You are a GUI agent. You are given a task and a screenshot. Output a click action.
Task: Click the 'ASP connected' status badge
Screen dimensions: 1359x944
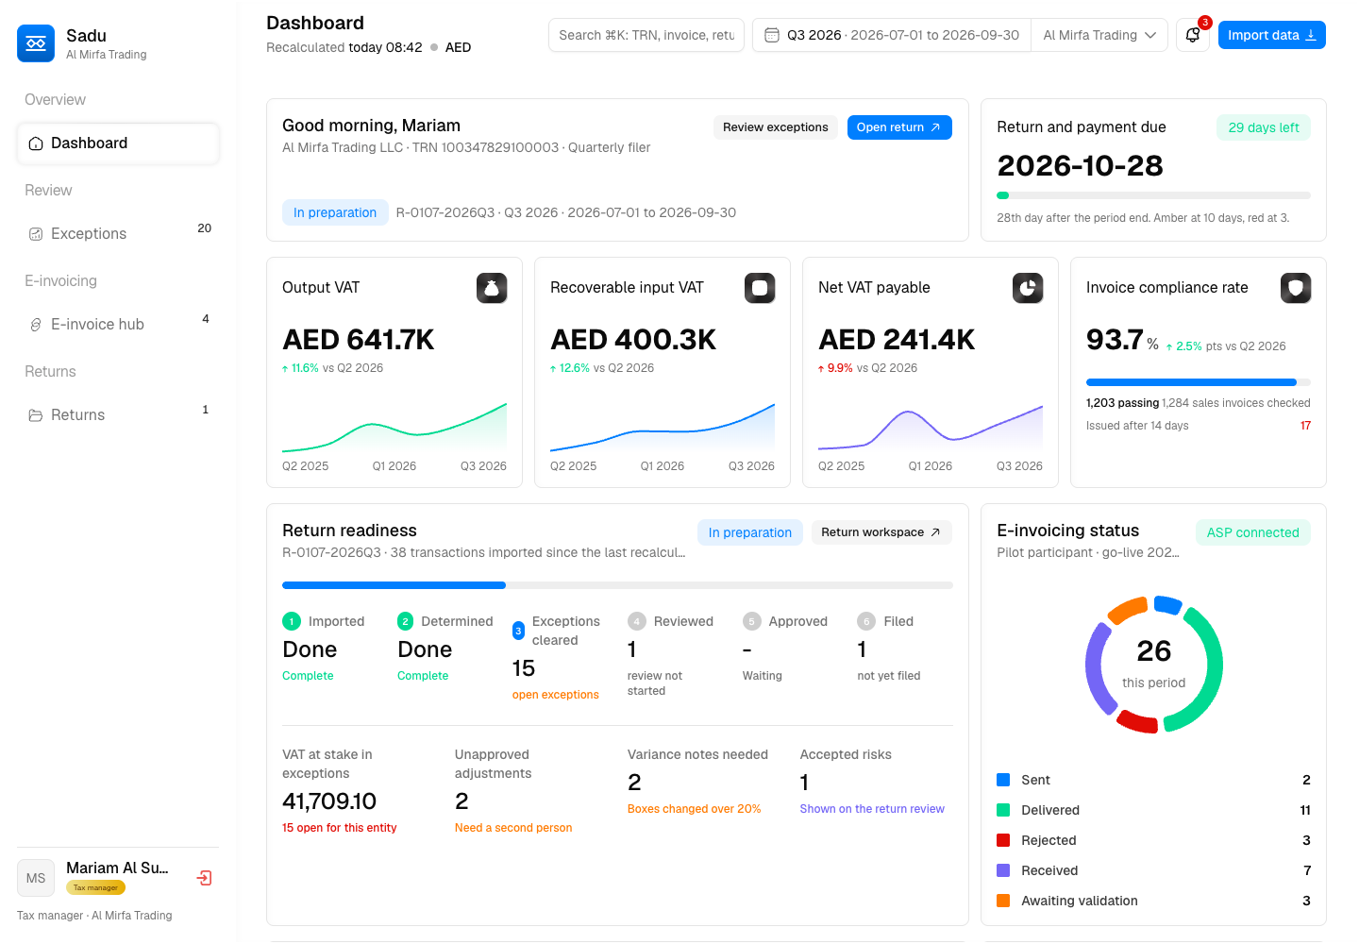(1252, 532)
